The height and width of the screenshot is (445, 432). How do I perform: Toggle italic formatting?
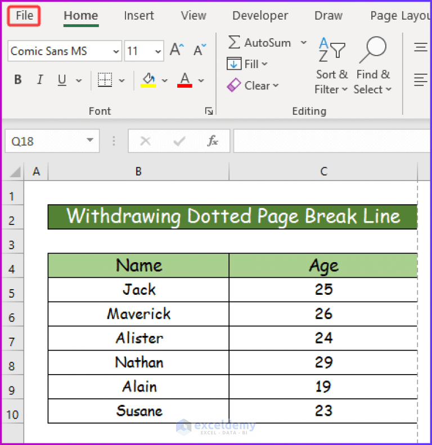click(x=40, y=80)
